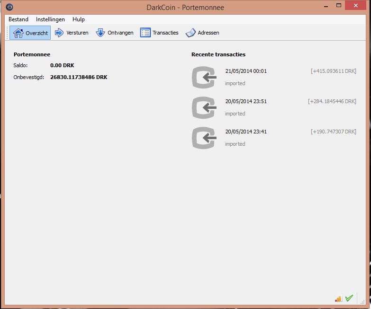Go to Versturen page

click(x=72, y=33)
